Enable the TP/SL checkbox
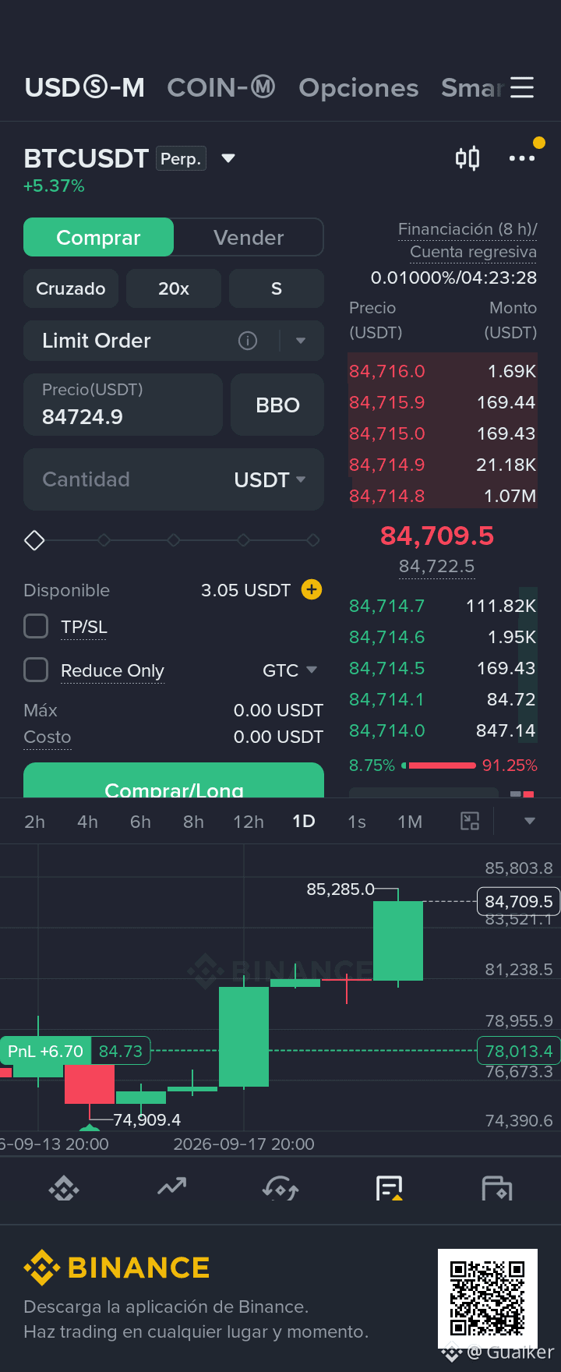The image size is (561, 1372). pos(36,626)
